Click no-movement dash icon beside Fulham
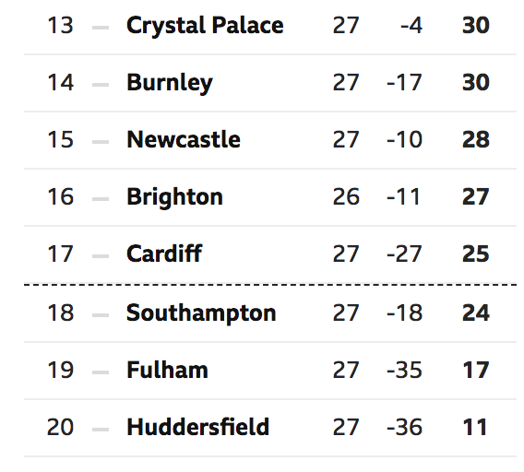Screen dimensions: 524x472 tap(101, 372)
